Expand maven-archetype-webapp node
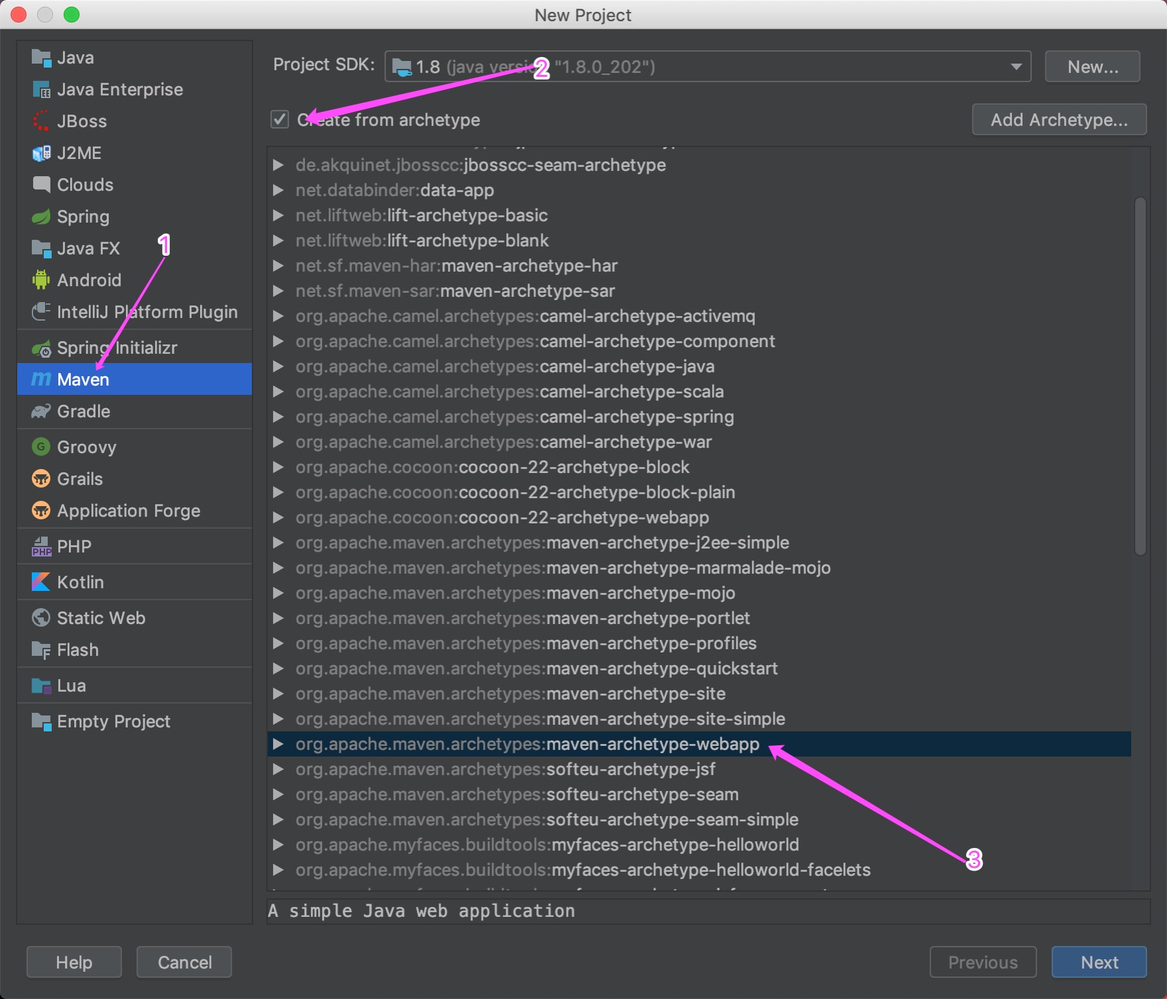This screenshot has height=999, width=1167. pyautogui.click(x=278, y=744)
